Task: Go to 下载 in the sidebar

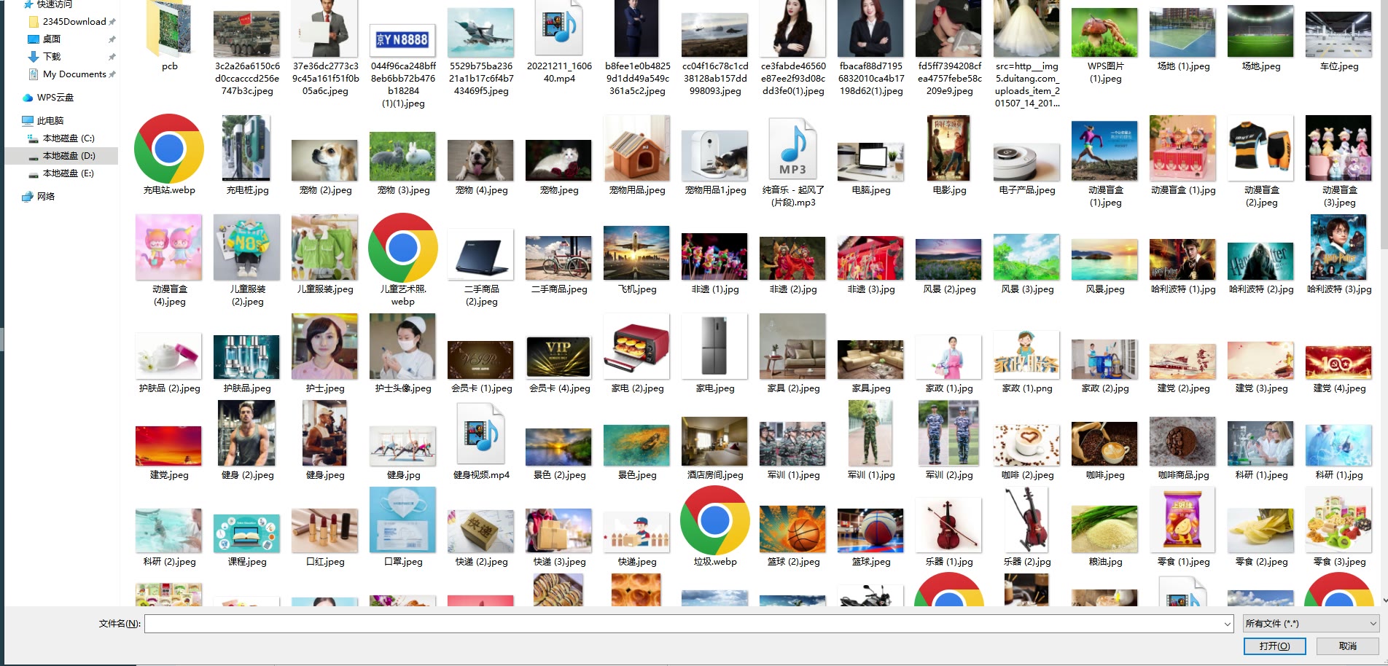Action: click(x=52, y=57)
